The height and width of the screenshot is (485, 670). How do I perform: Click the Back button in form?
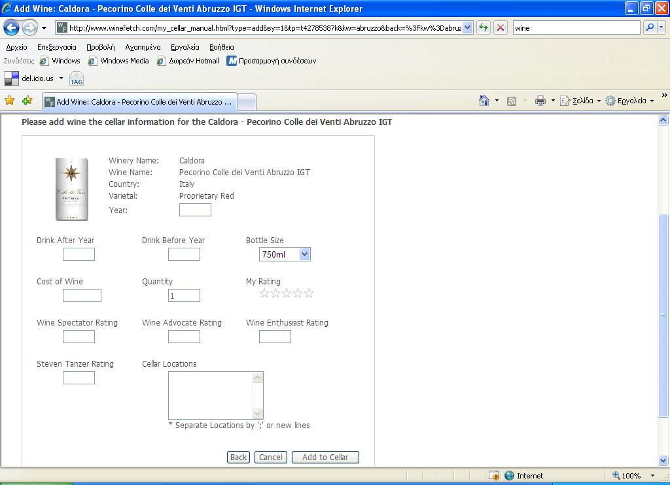(238, 458)
